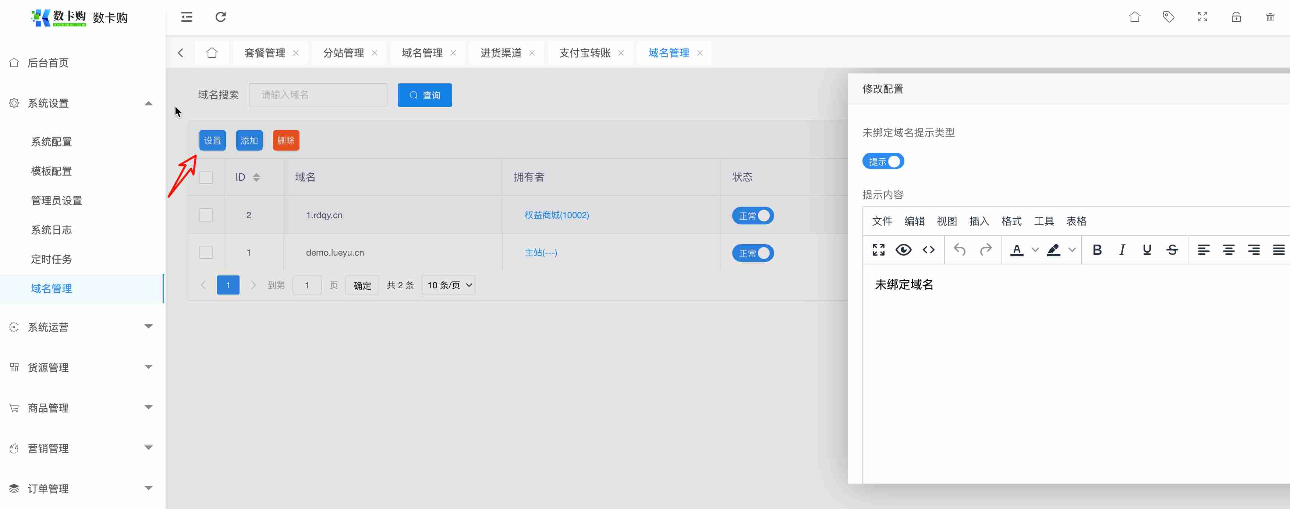Image resolution: width=1290 pixels, height=509 pixels.
Task: Click the lock screen icon
Action: click(x=1236, y=17)
